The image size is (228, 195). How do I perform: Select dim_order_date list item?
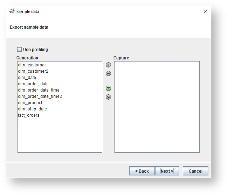[x=33, y=84]
